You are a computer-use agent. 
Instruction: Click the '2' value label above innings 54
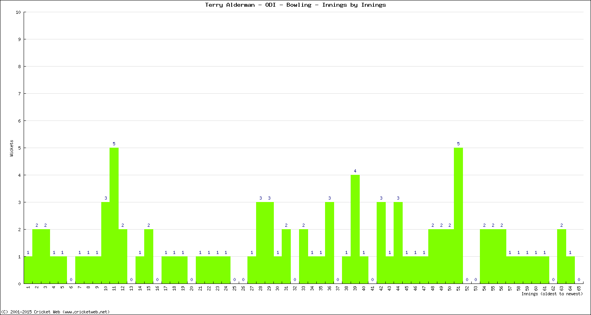(x=484, y=225)
